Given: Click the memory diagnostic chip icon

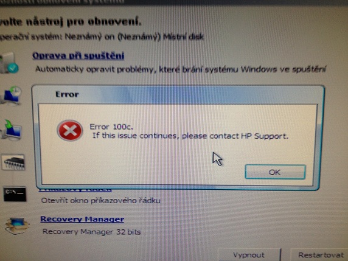Looking at the screenshot, I should click(x=13, y=162).
